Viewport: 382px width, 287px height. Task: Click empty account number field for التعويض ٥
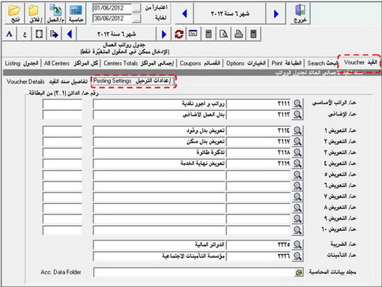[x=258, y=175]
